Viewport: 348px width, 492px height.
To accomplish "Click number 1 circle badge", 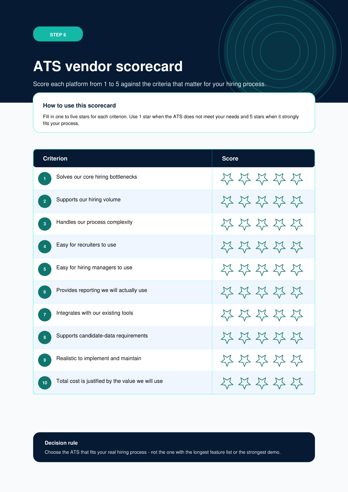I will pos(45,179).
